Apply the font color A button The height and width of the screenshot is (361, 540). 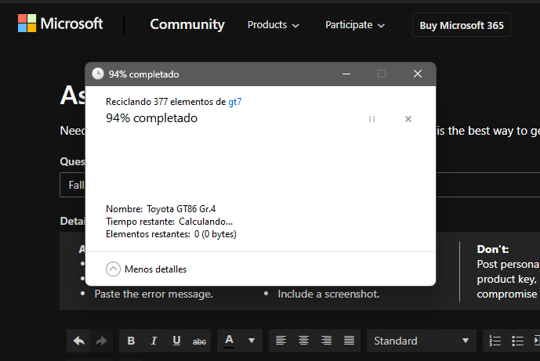[x=229, y=341]
